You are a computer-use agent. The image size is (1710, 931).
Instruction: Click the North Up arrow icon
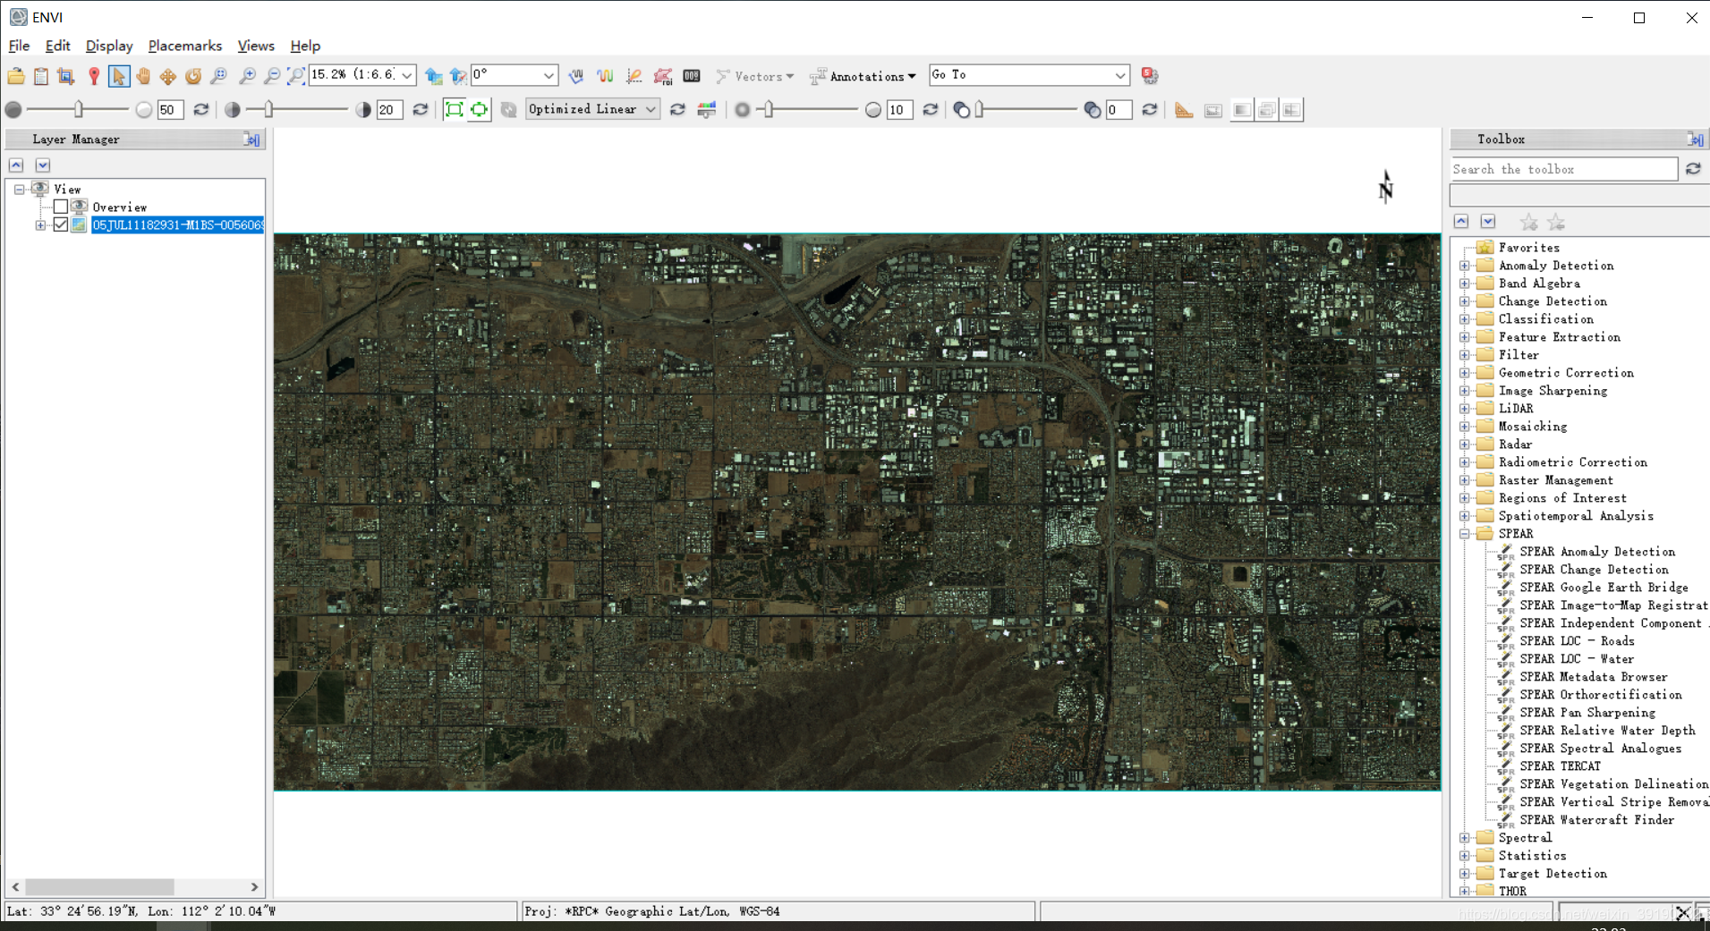coord(458,76)
